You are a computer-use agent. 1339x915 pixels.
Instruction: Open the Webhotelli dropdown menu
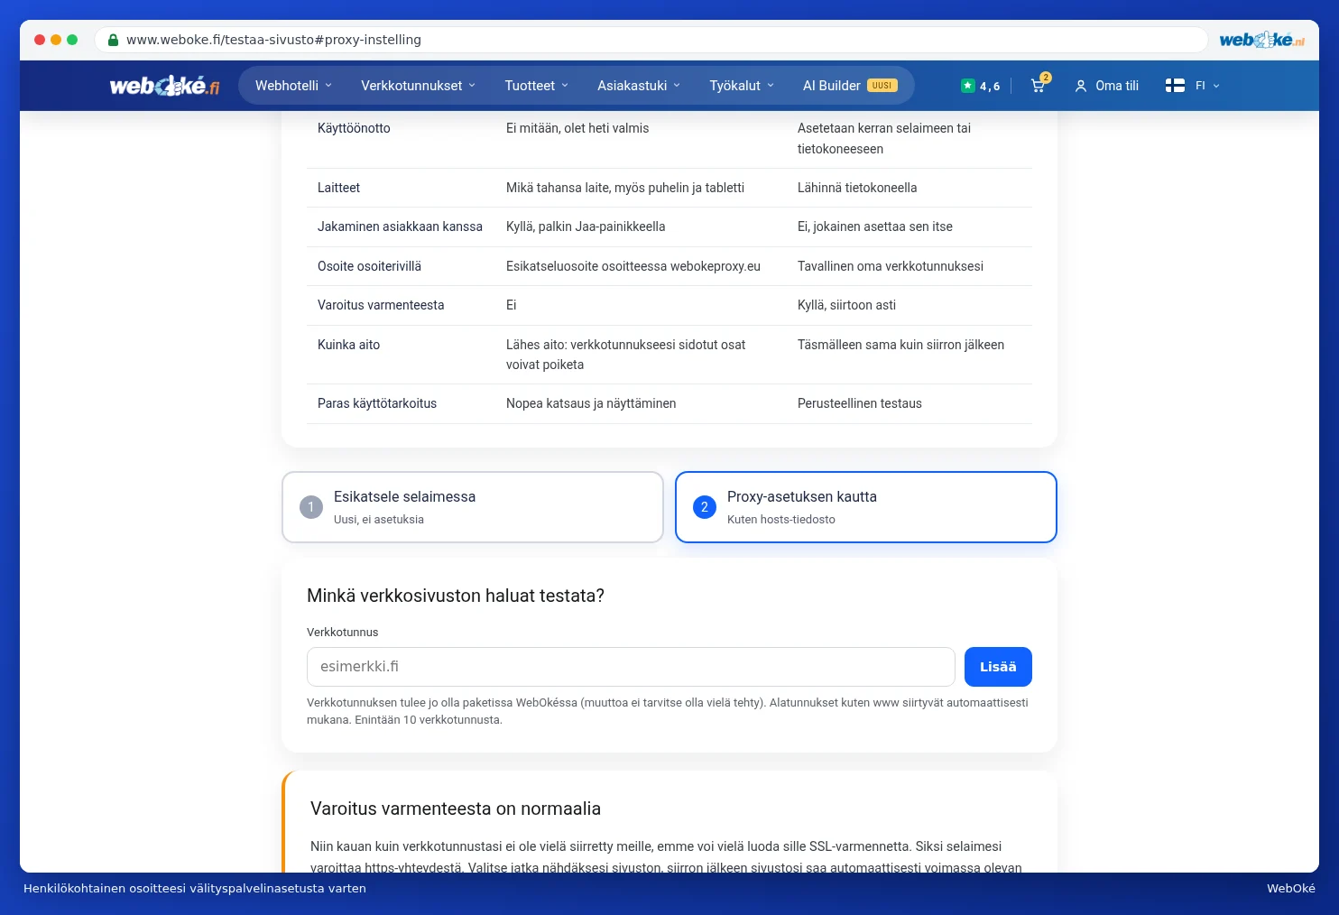[294, 86]
